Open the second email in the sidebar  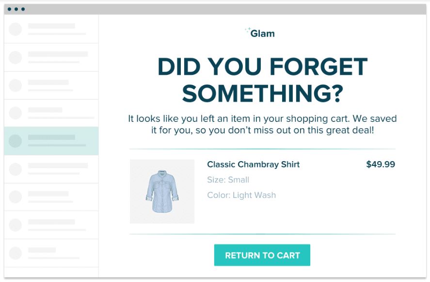pyautogui.click(x=51, y=57)
